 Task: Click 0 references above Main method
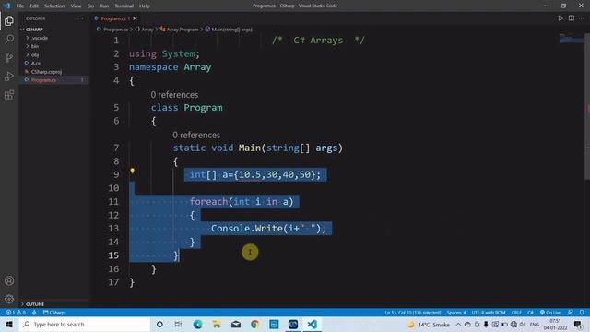pos(196,135)
